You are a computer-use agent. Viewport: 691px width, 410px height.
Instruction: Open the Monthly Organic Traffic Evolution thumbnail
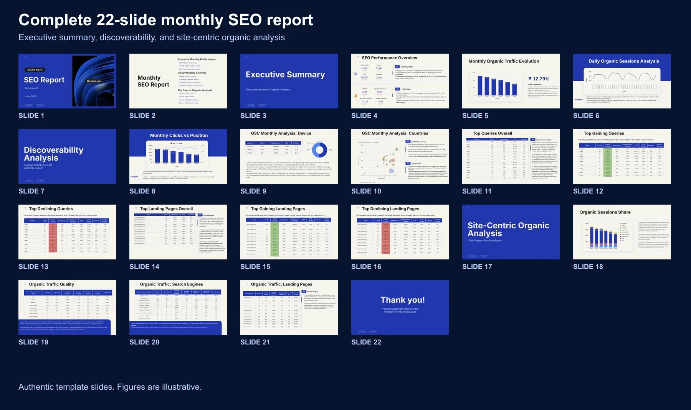click(511, 81)
